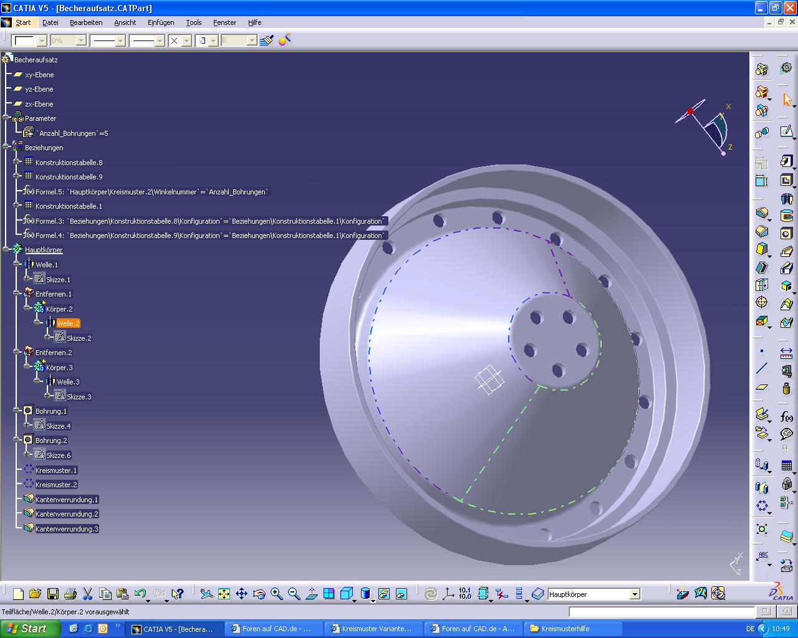This screenshot has width=798, height=638.
Task: Select Kreismuster.2 in the tree
Action: pos(56,485)
